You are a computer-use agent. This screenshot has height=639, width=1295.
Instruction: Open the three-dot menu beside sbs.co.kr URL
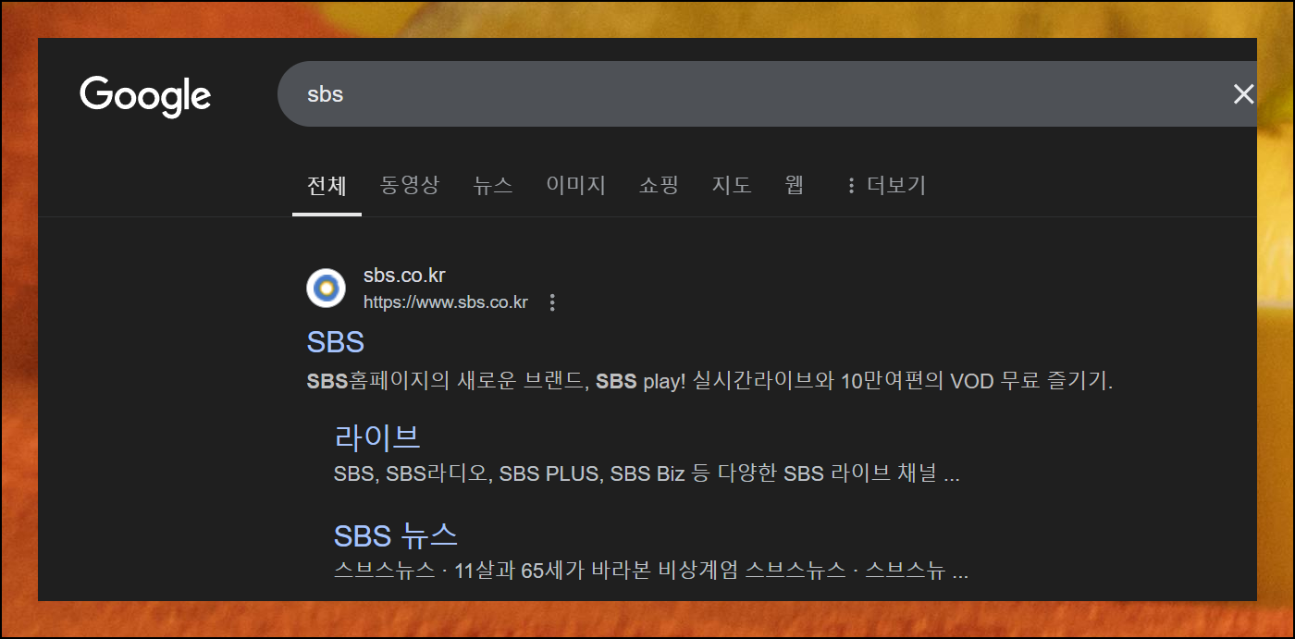click(552, 302)
